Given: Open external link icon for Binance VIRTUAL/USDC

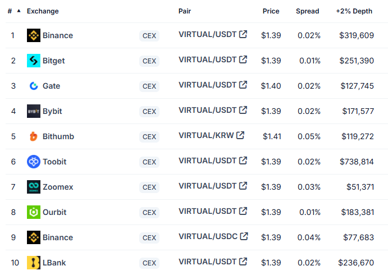Looking at the screenshot, I should [244, 236].
